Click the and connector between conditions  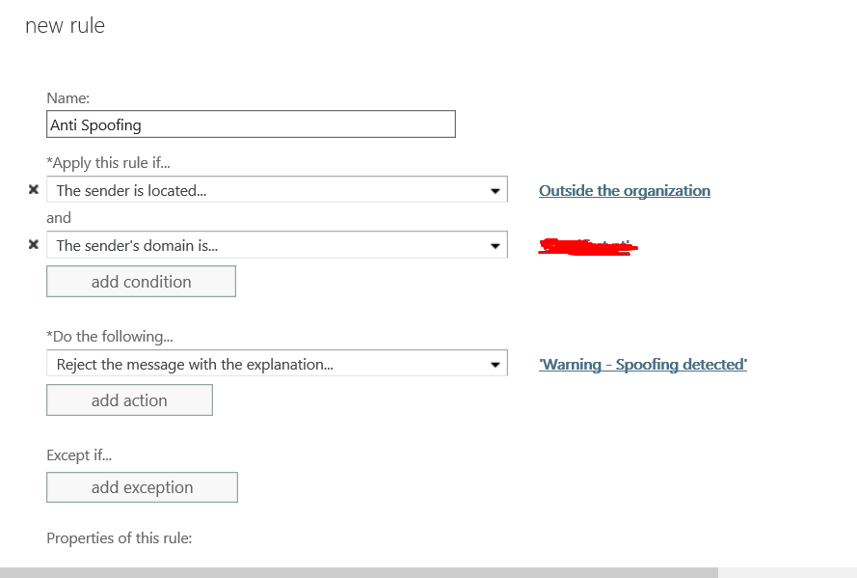59,217
